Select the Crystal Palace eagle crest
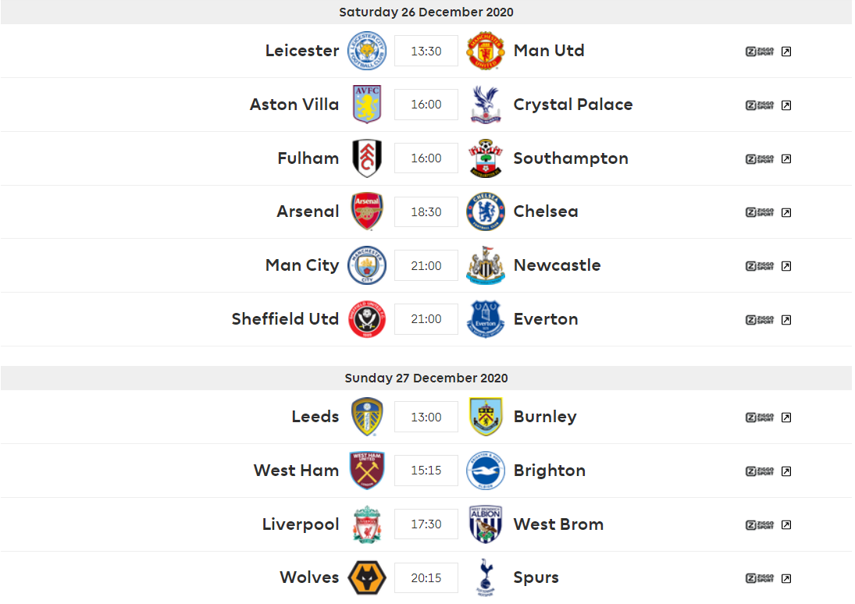855x604 pixels. click(x=486, y=104)
